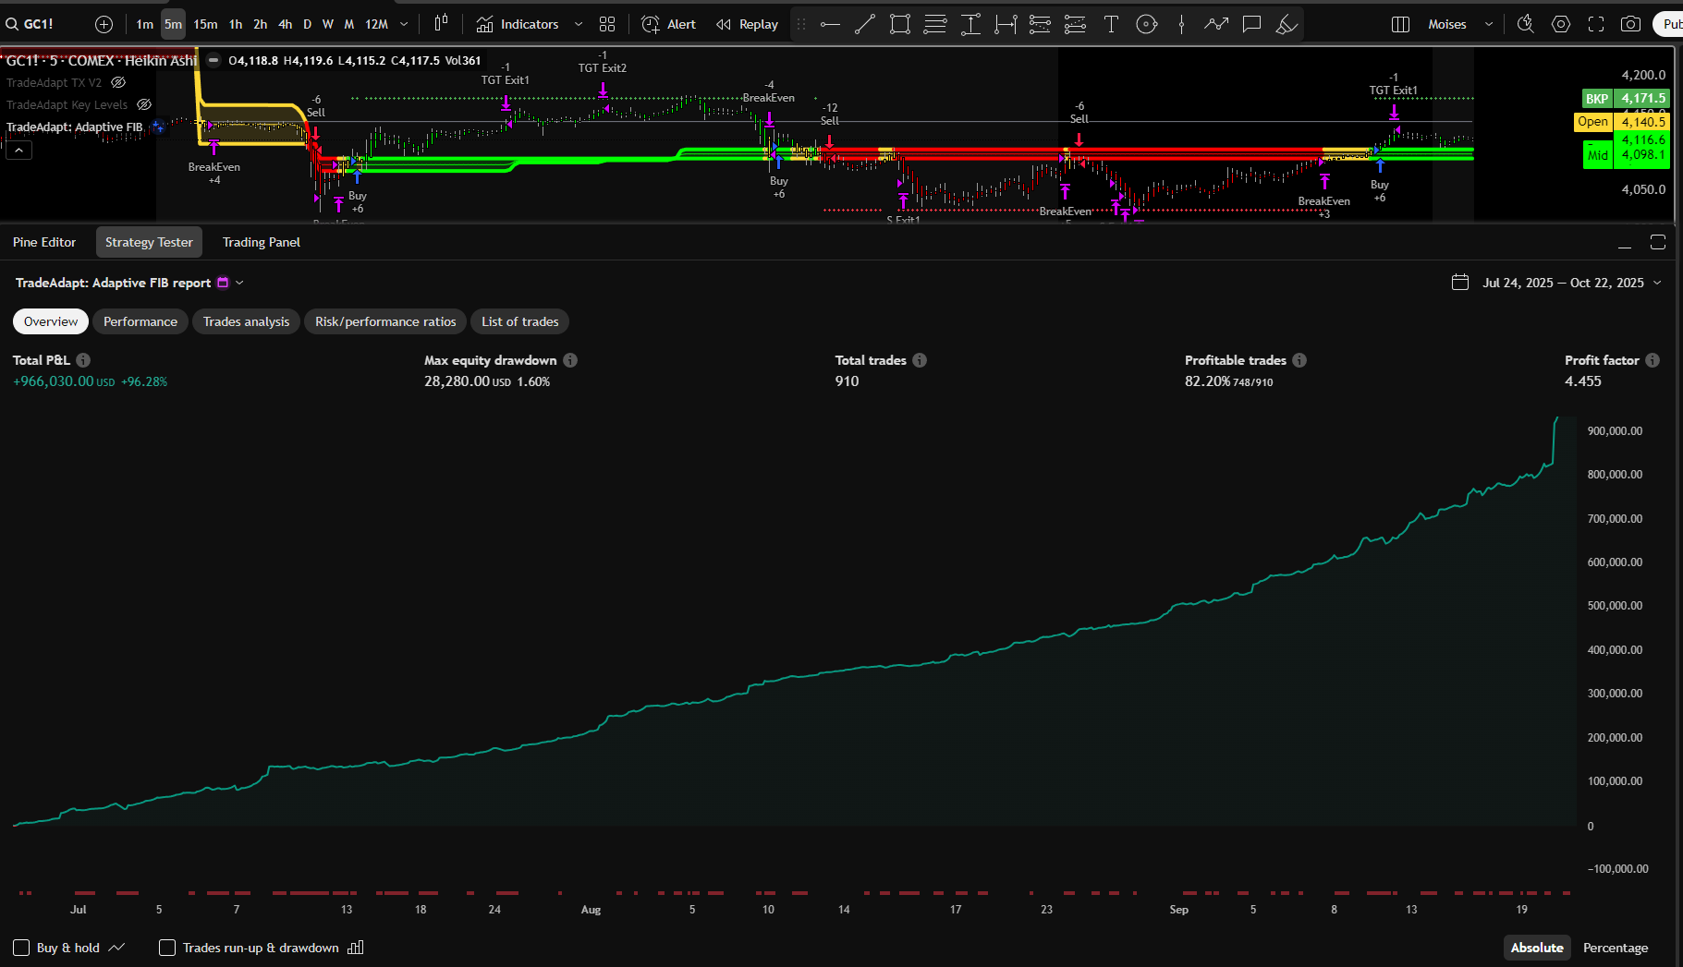Show the TradeAdapt TX V2 indicator
The height and width of the screenshot is (967, 1683).
[x=118, y=82]
